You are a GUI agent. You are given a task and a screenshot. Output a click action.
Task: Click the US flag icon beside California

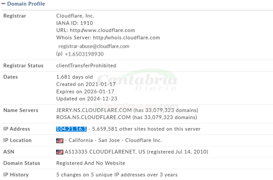(x=60, y=140)
